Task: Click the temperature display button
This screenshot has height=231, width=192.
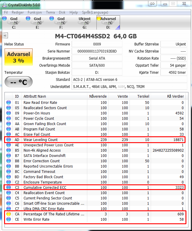Action: click(19, 82)
